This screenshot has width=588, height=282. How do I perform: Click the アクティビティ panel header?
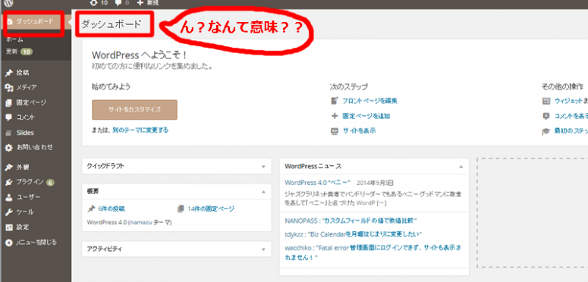click(x=176, y=249)
